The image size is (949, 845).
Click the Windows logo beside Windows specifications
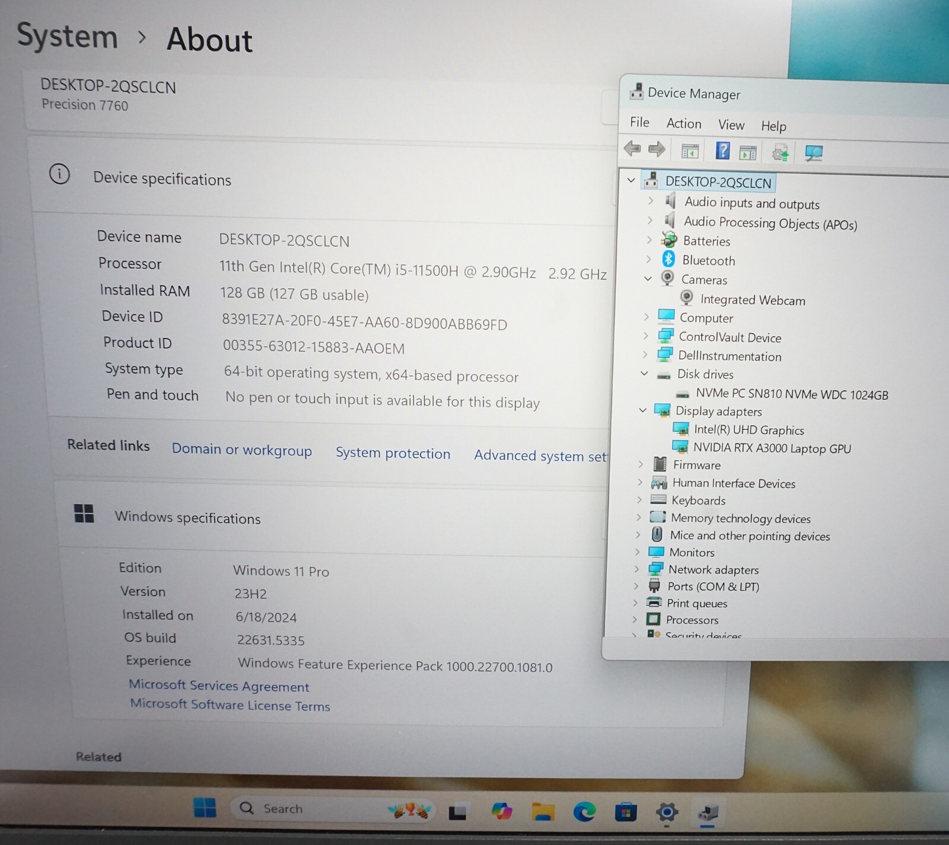tap(84, 514)
